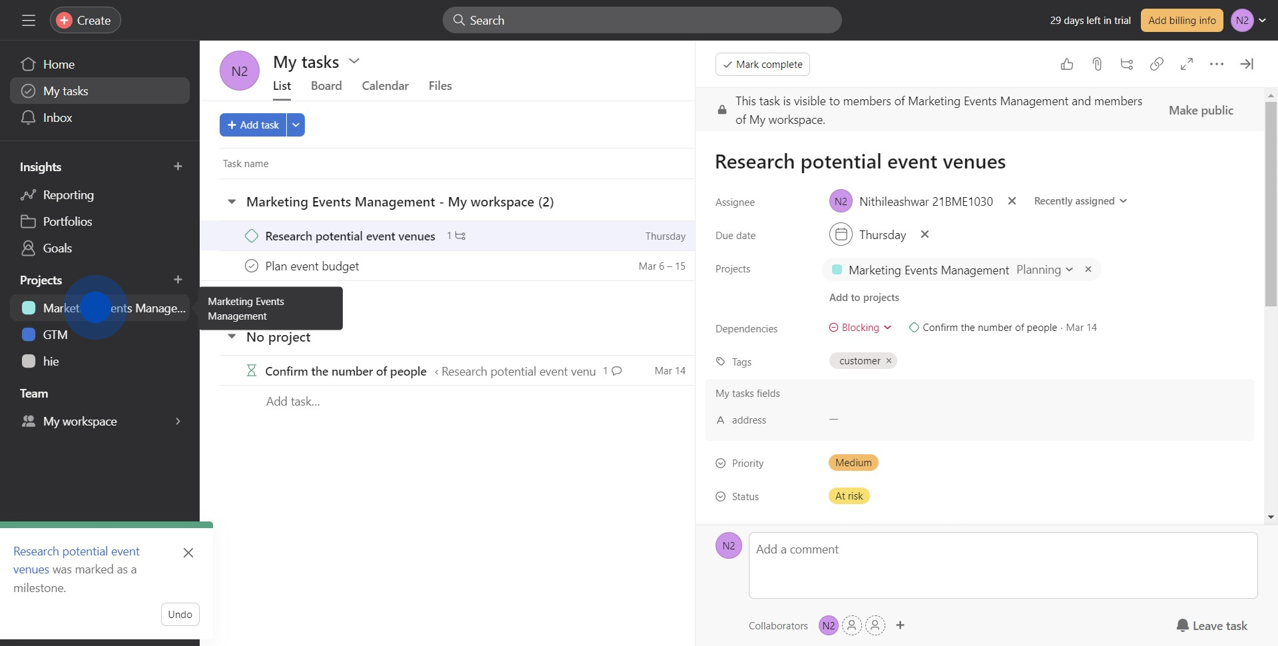Click the due date calendar icon
The height and width of the screenshot is (646, 1278).
(x=841, y=234)
